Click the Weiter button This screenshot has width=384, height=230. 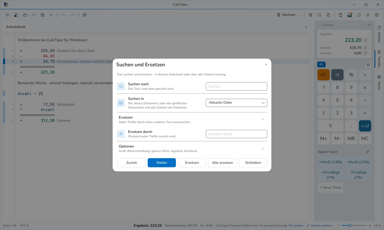pyautogui.click(x=162, y=163)
